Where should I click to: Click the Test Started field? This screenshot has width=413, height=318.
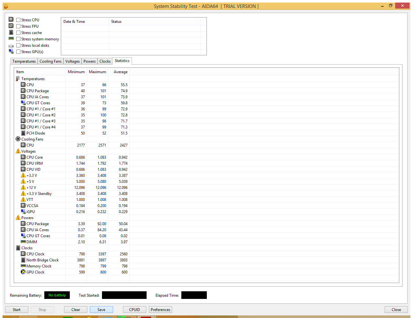point(124,295)
